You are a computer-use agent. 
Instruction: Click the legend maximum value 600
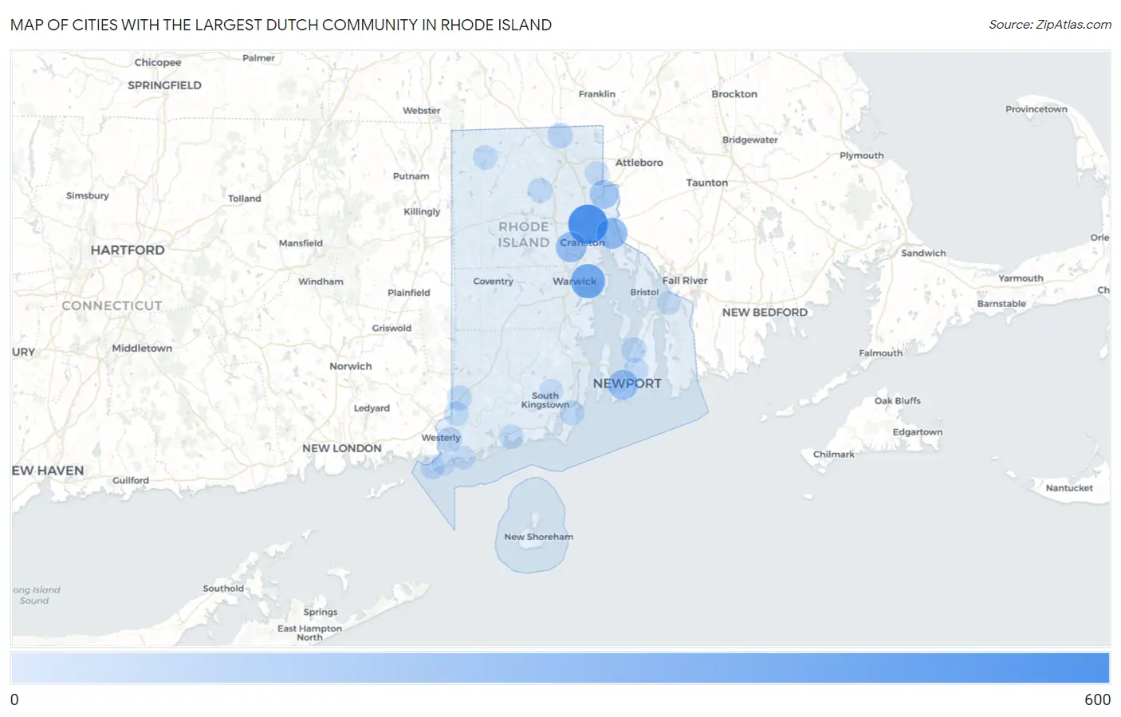point(1097,699)
